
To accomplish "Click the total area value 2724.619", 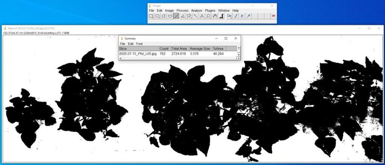I will (179, 54).
